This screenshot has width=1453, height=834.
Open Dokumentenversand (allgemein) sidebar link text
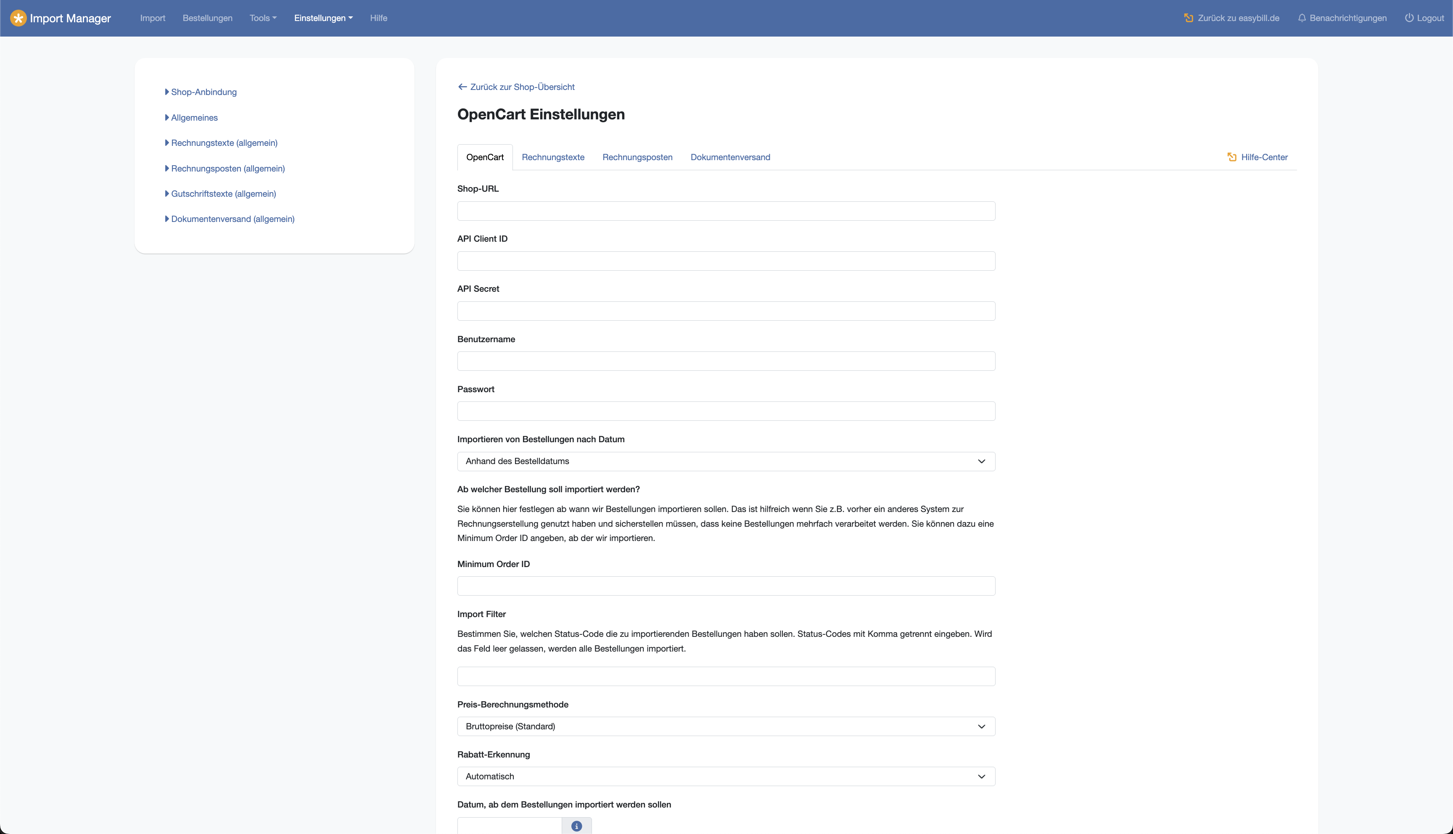click(232, 219)
